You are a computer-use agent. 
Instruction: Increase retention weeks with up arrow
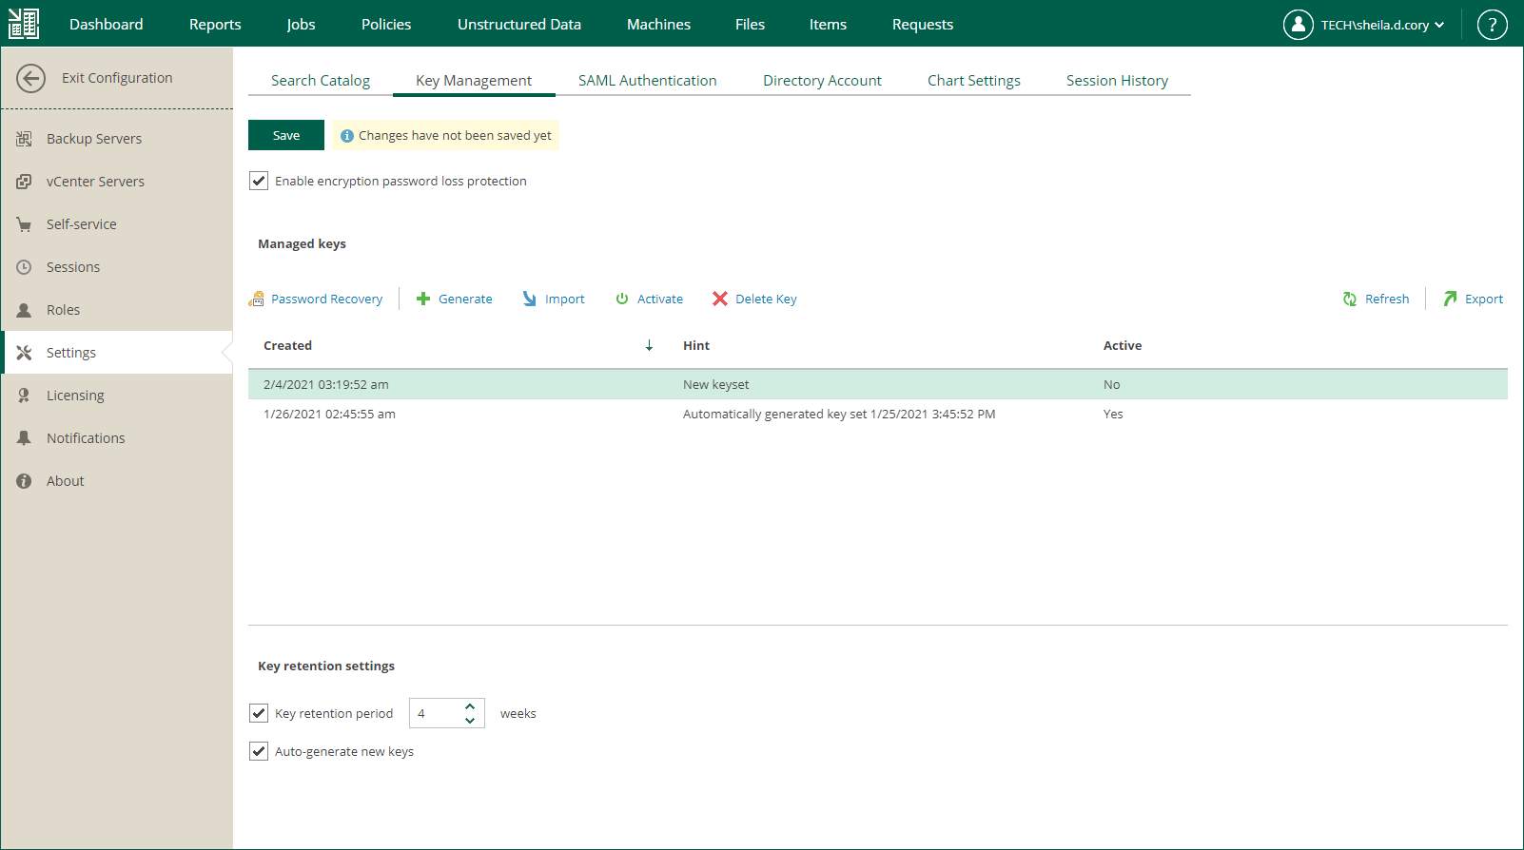click(x=470, y=706)
